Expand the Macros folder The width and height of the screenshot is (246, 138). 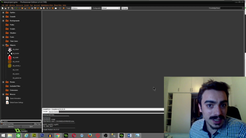3,94
